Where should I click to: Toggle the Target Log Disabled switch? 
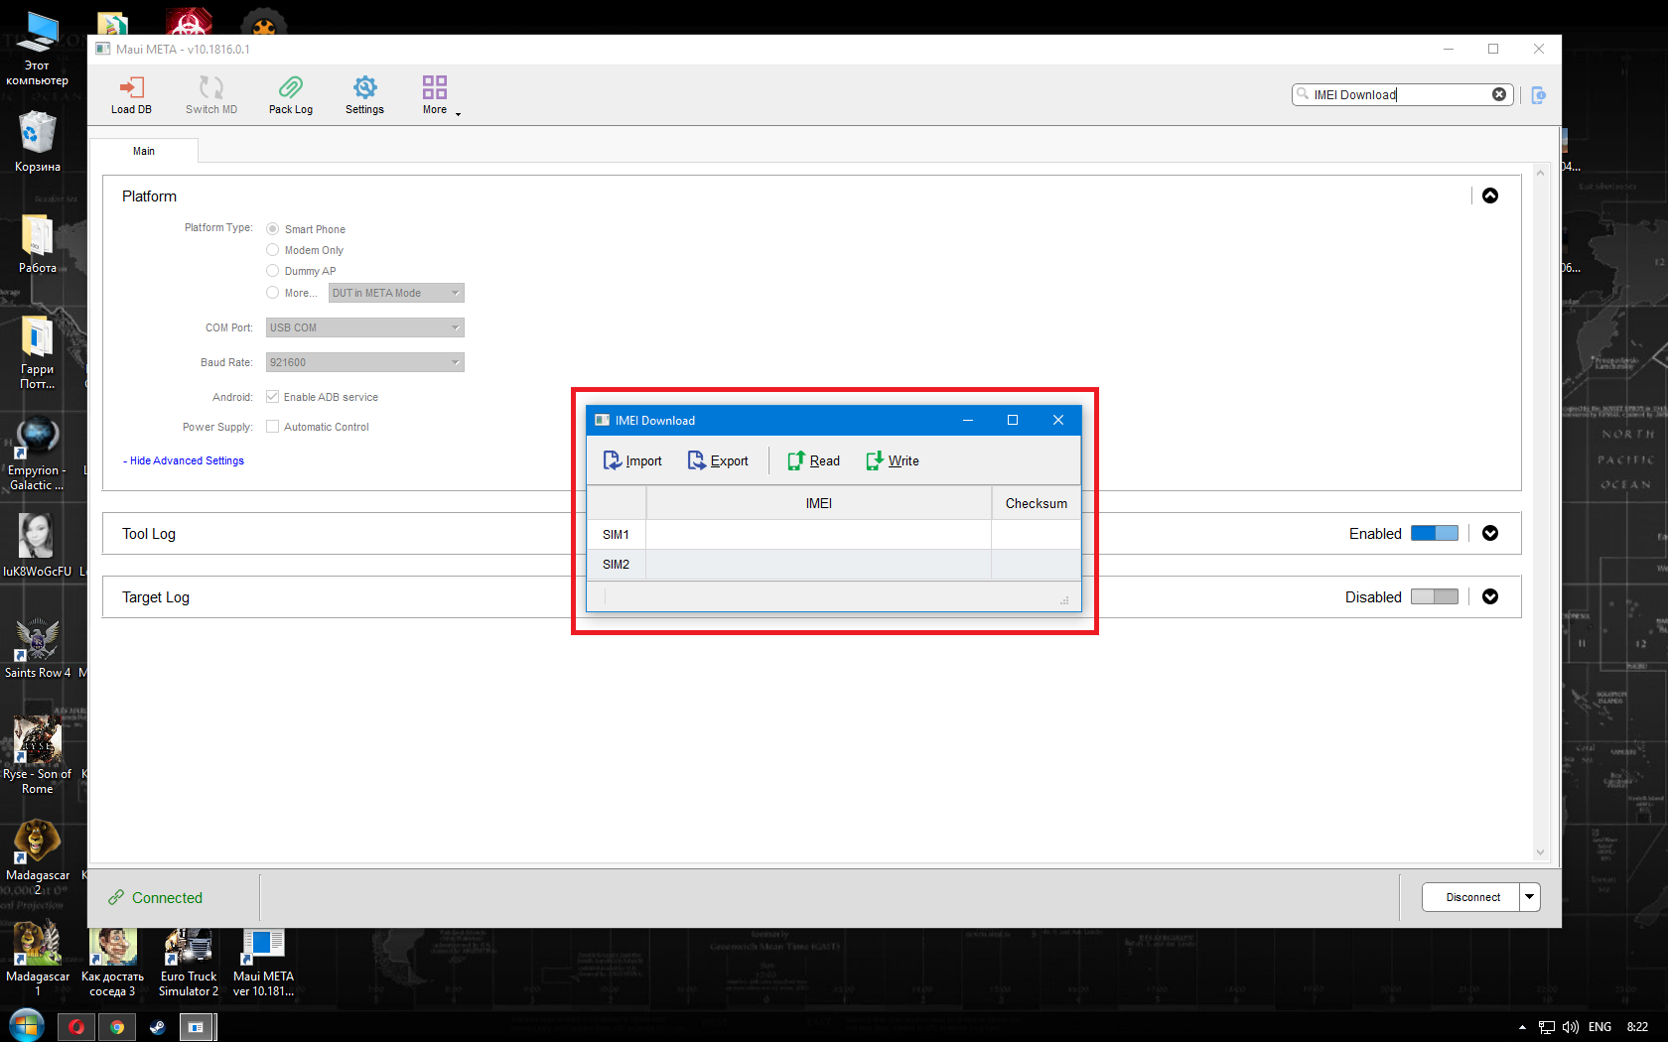1435,597
